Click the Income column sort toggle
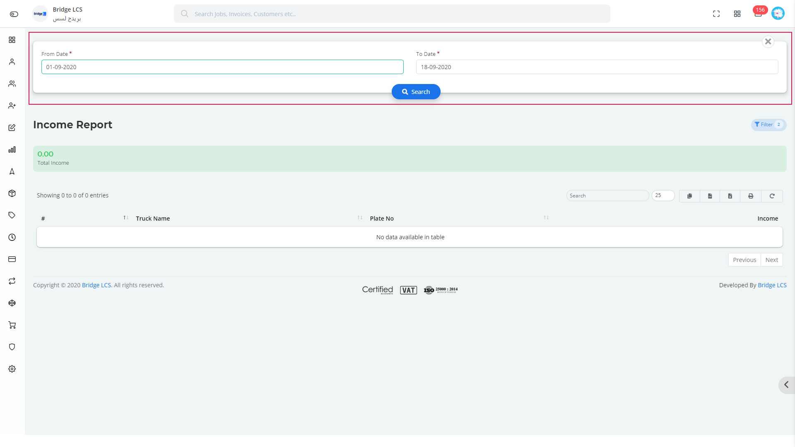Viewport: 795px width, 447px height. coord(767,218)
